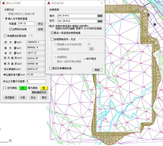Select radio 最后一级改变坡比限制
The width and height of the screenshot is (163, 146).
55,62
